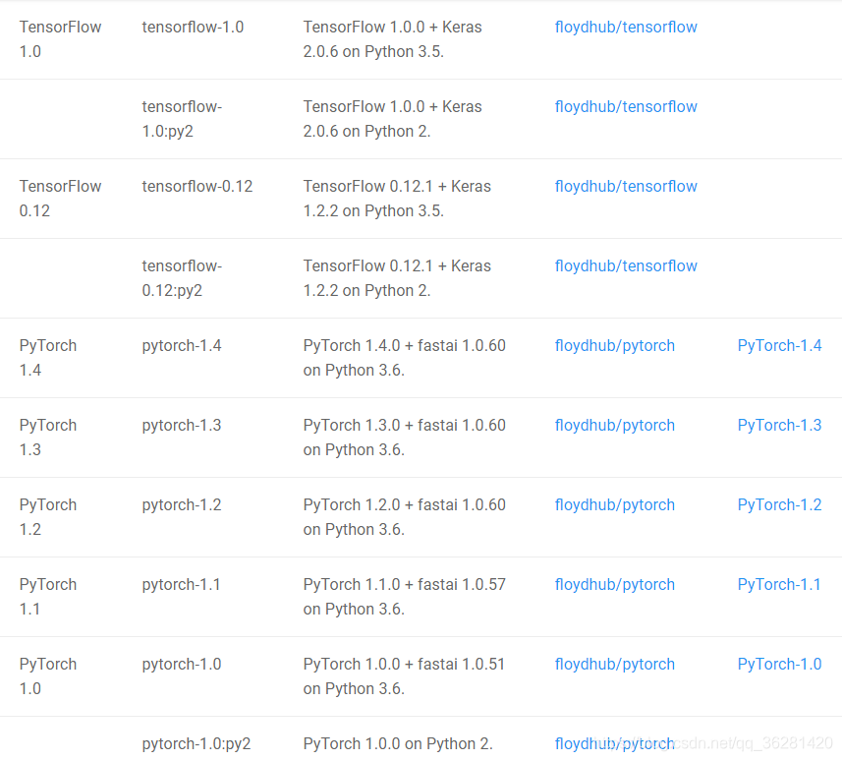
Task: Select the "tensorflow-0.12" identifier cell
Action: [197, 186]
